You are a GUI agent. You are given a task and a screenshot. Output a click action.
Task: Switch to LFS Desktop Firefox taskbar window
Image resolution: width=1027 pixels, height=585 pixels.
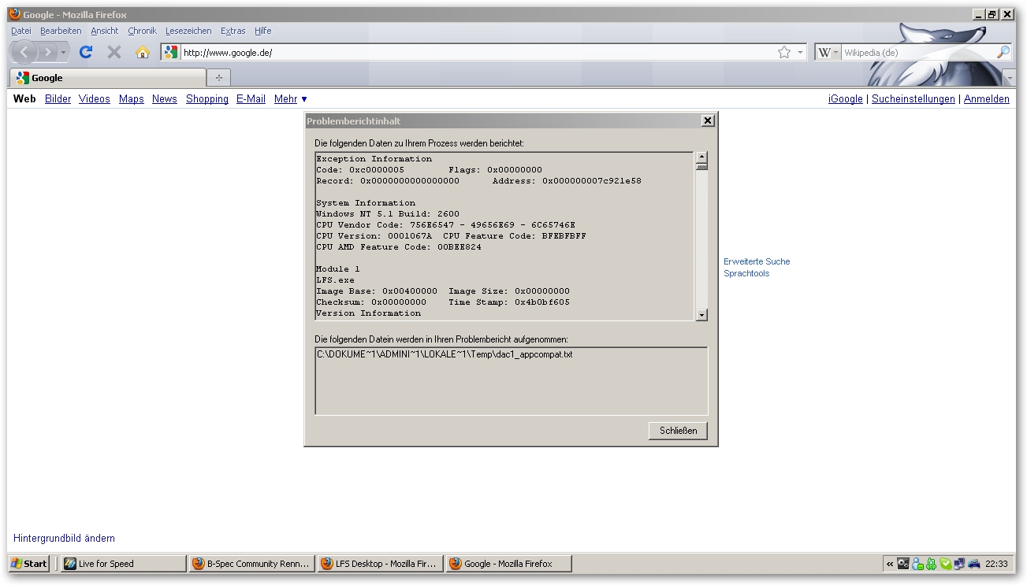click(x=380, y=564)
